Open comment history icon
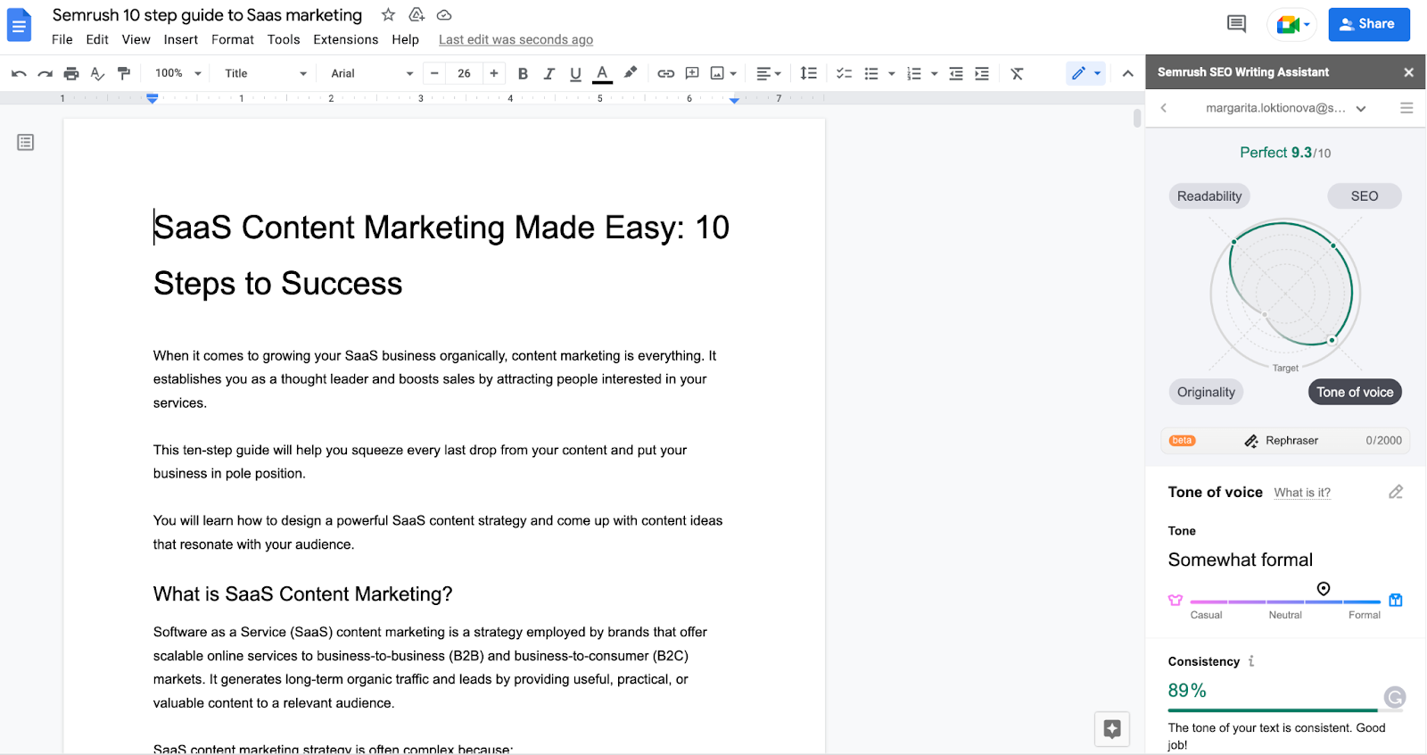Image resolution: width=1427 pixels, height=755 pixels. pyautogui.click(x=1236, y=24)
